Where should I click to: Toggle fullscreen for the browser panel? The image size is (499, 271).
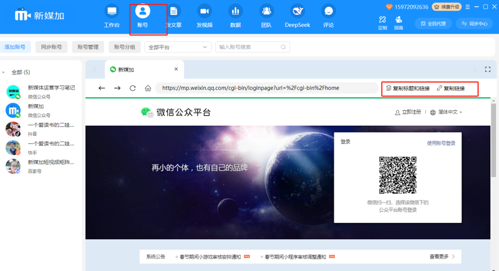(x=488, y=69)
